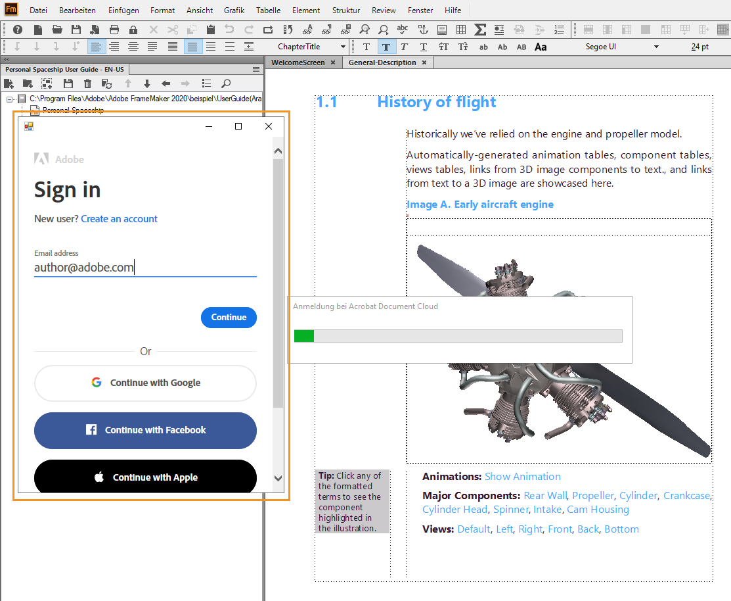Image resolution: width=731 pixels, height=601 pixels.
Task: Click the insert table grid icon
Action: coord(461,30)
